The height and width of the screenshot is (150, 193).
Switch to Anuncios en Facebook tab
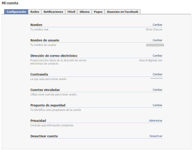pos(122,12)
